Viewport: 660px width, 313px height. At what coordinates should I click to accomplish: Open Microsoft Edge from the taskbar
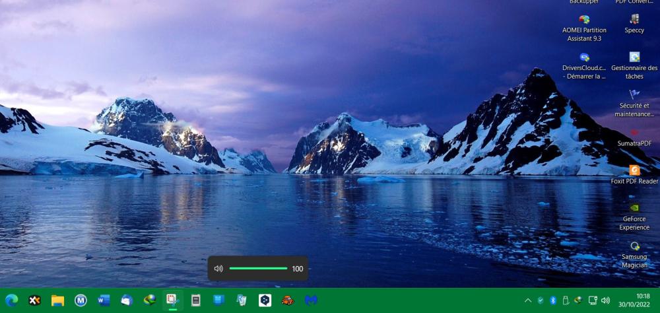[12, 300]
